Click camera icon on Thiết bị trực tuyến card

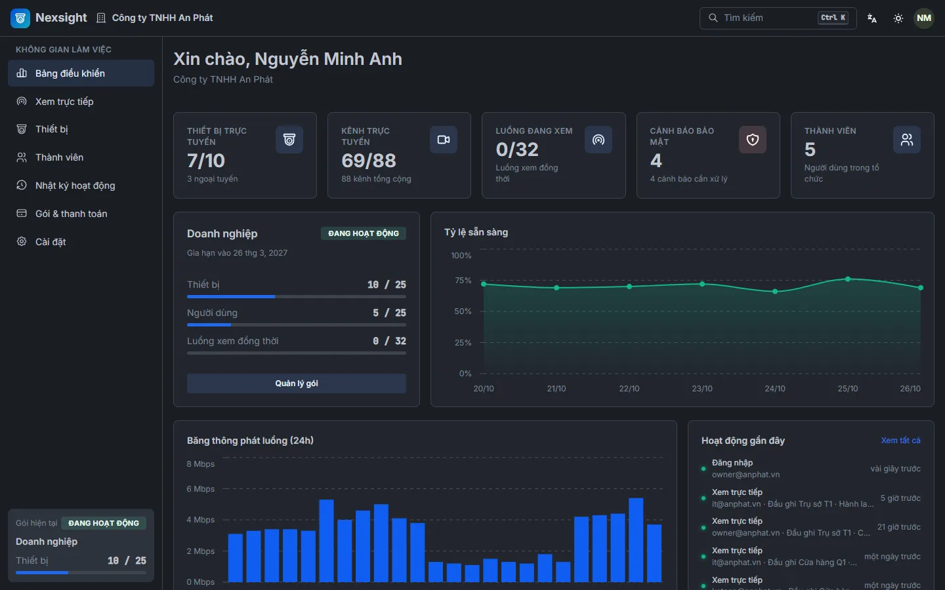[x=289, y=140]
